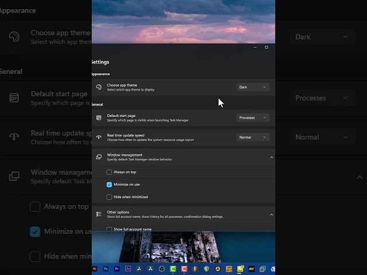
Task: Open the music notes taskbar icon
Action: pos(229,269)
